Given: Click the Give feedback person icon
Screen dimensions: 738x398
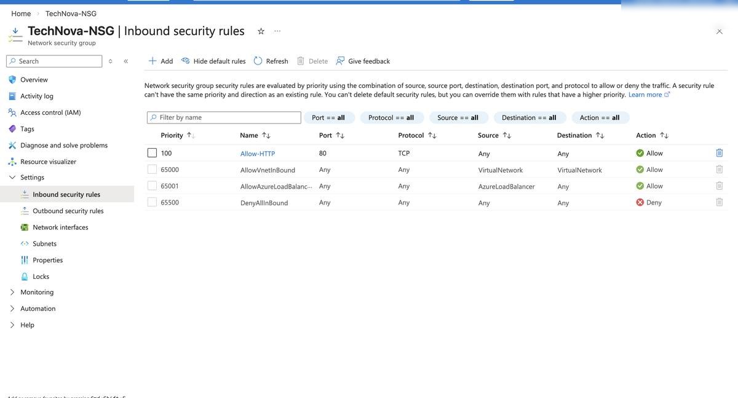Looking at the screenshot, I should click(x=340, y=61).
